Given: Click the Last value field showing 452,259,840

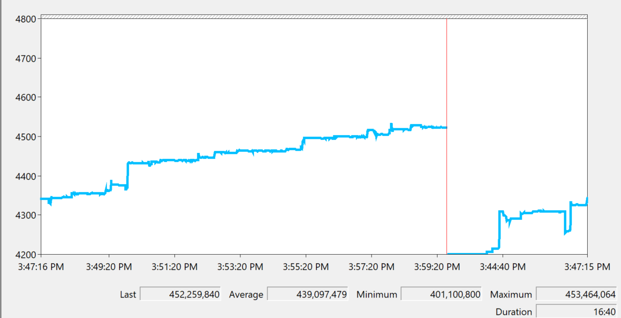Looking at the screenshot, I should point(180,294).
